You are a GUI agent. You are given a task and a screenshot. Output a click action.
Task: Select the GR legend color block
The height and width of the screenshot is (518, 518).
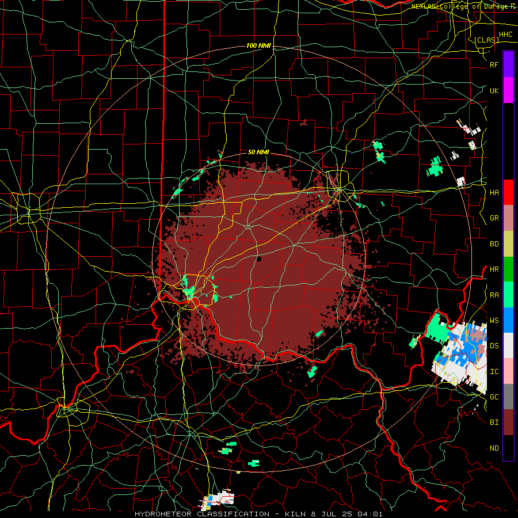point(508,218)
